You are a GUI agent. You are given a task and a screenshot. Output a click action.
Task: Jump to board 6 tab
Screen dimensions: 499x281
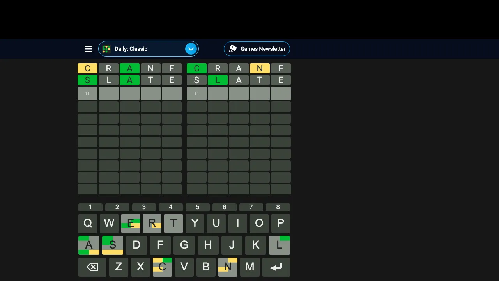224,207
